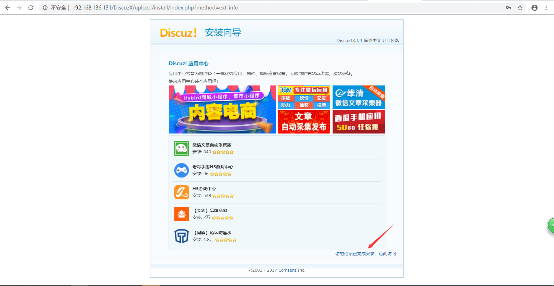
Task: Click the 【同盾】论坛防灌水 shield icon
Action: (182, 236)
